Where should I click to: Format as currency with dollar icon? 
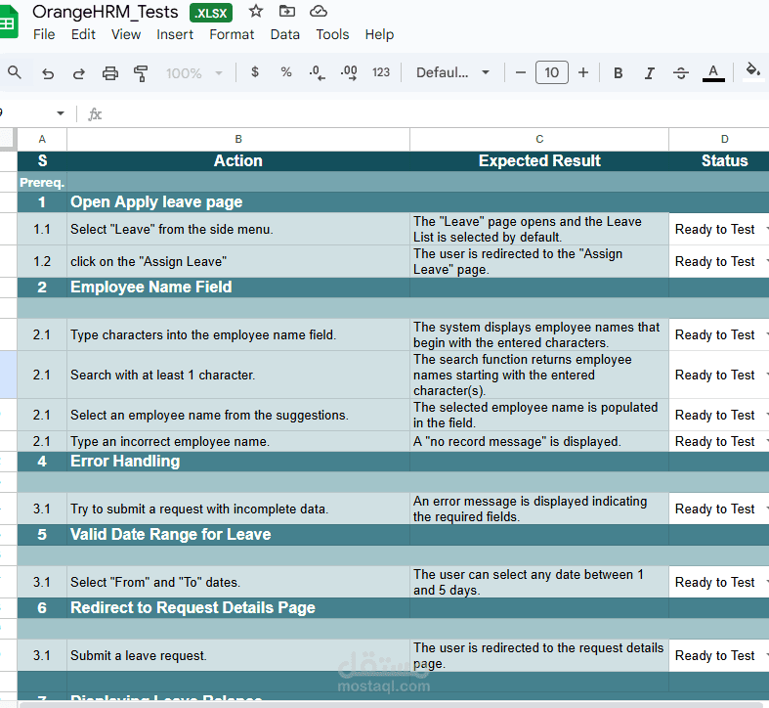pyautogui.click(x=254, y=72)
